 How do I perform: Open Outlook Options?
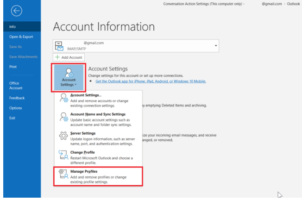point(16,108)
